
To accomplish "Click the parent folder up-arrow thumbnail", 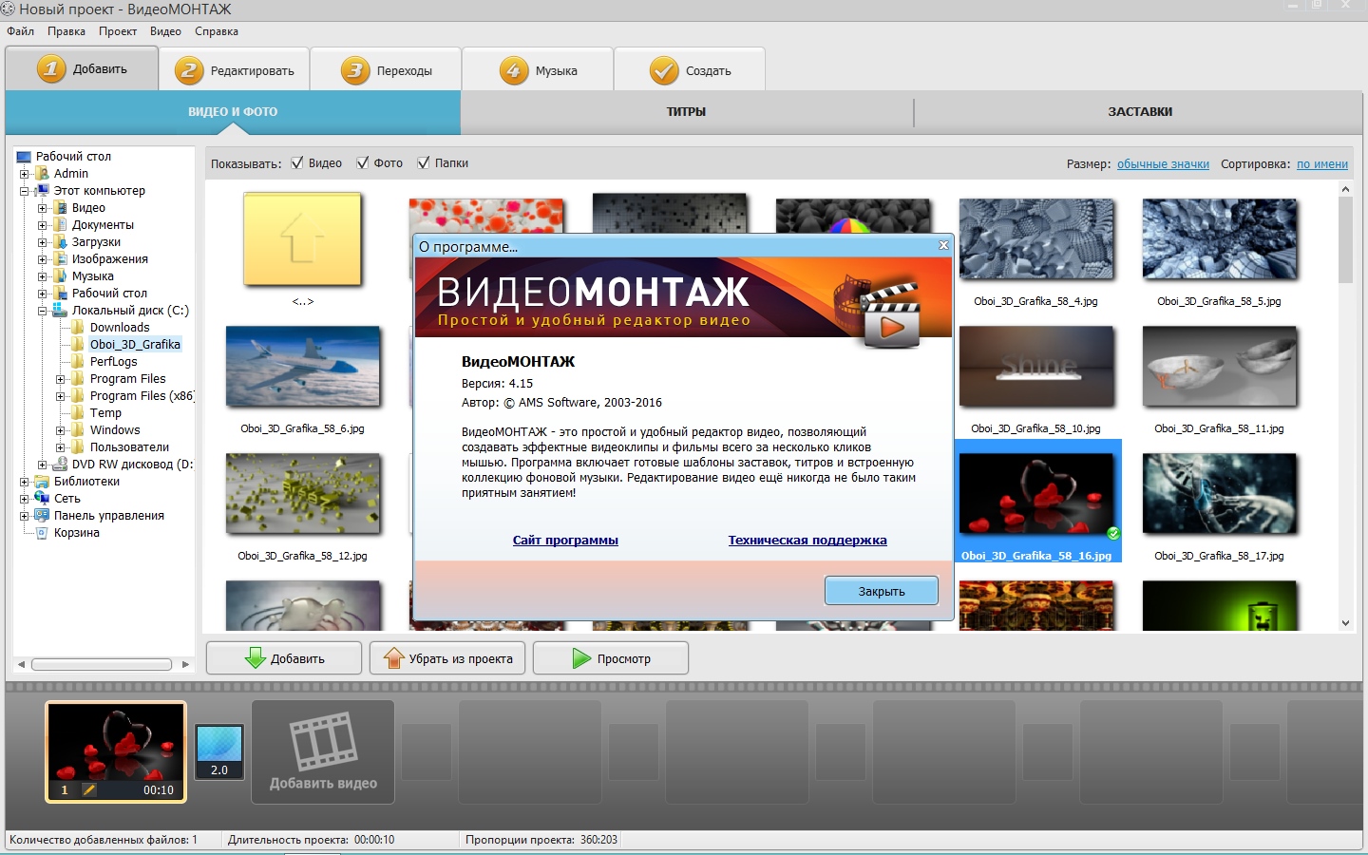I will pyautogui.click(x=302, y=239).
